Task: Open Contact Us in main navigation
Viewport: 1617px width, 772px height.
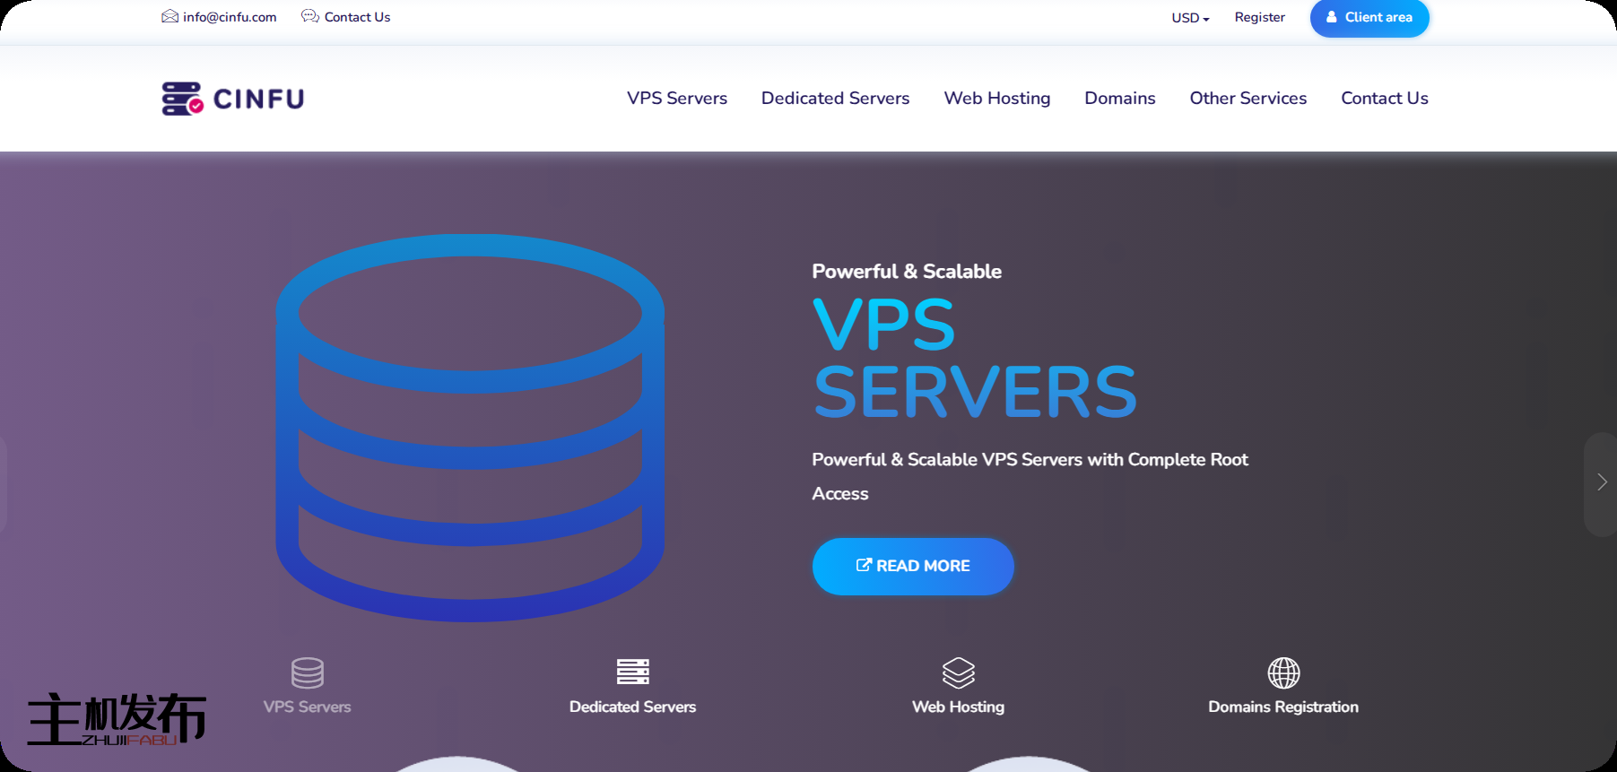Action: [x=1384, y=99]
